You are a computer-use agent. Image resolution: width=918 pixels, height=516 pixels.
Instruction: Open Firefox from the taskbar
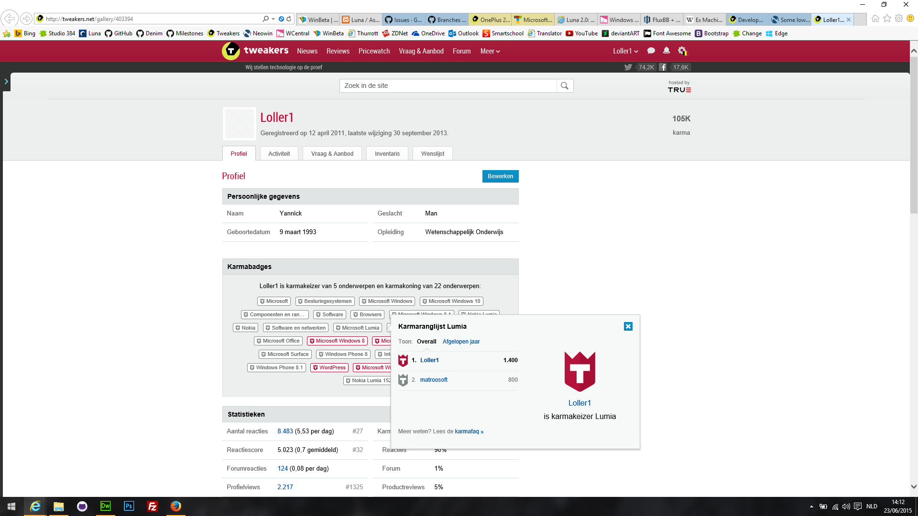point(175,506)
